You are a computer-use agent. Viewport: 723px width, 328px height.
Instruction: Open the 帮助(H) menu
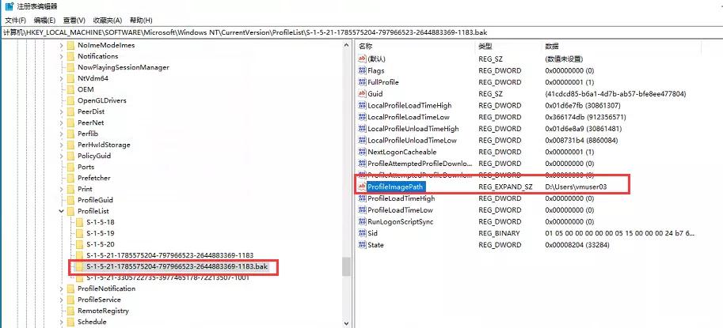pos(141,21)
